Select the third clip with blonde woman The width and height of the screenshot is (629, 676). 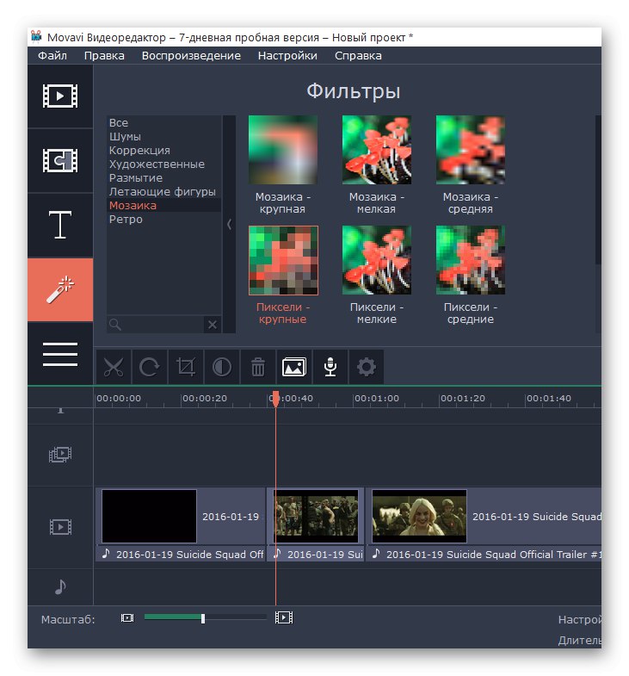484,516
